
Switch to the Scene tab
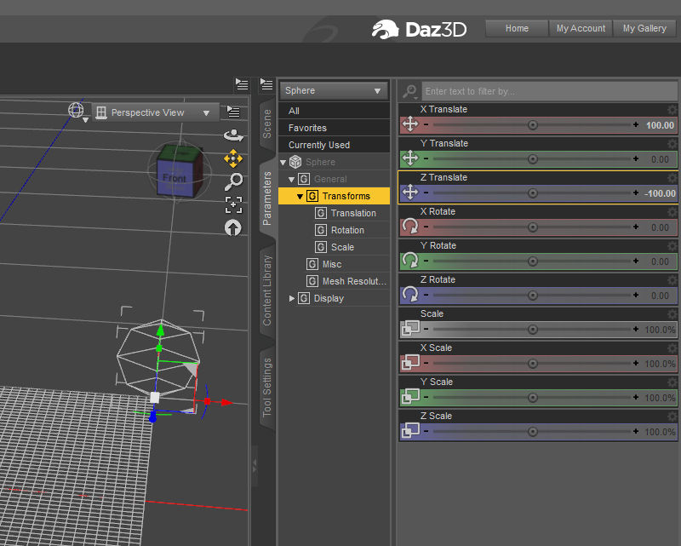[267, 124]
